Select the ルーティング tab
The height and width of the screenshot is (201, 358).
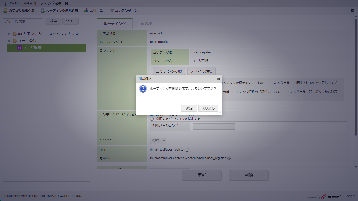(x=114, y=24)
